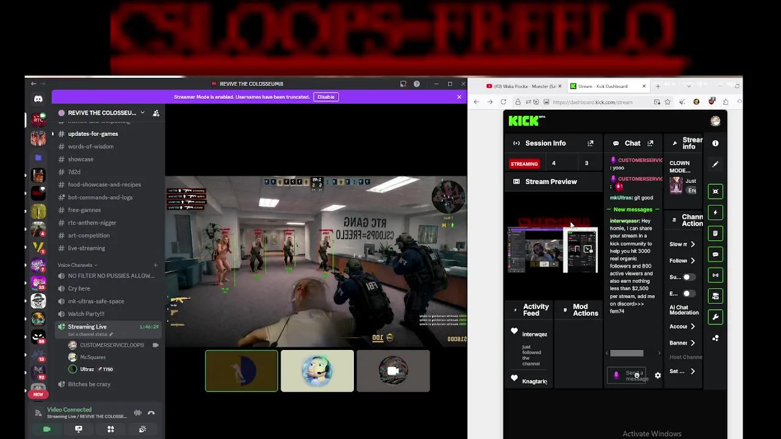The width and height of the screenshot is (781, 439).
Task: Click the Send a message input field
Action: pos(628,376)
